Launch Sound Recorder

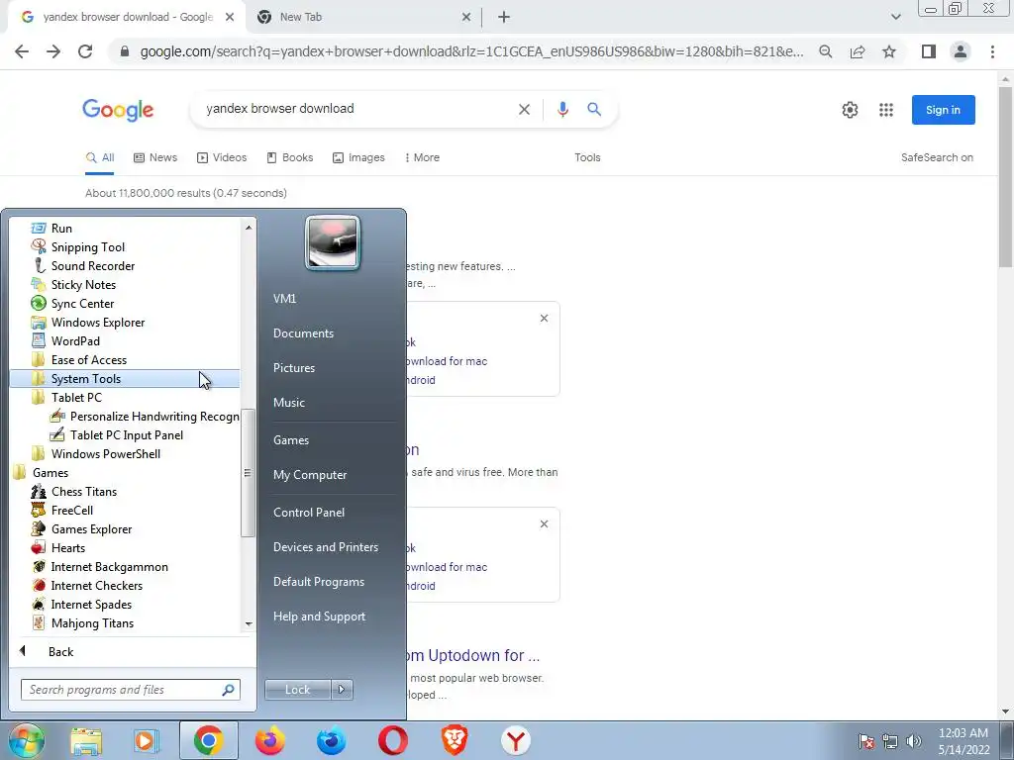92,265
